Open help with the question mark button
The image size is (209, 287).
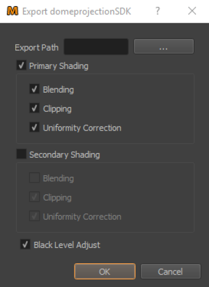point(158,11)
